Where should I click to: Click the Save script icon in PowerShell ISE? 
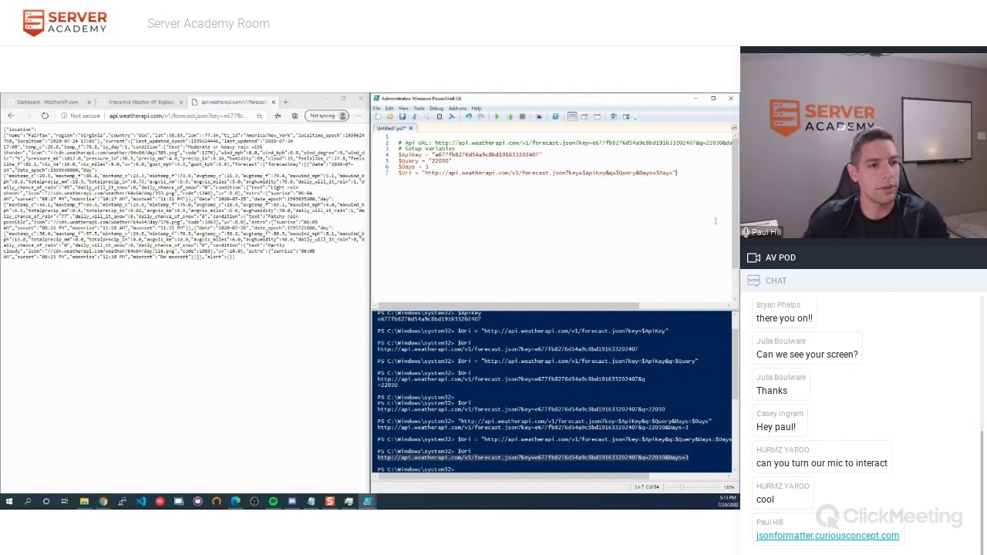pyautogui.click(x=401, y=116)
